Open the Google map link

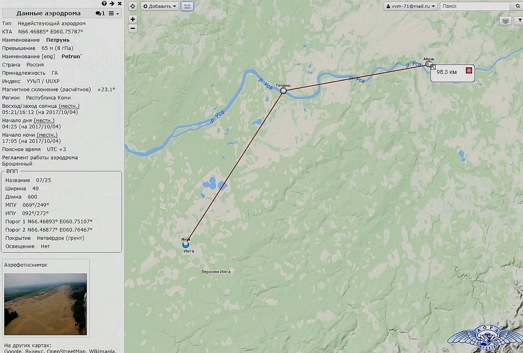[x=12, y=351]
